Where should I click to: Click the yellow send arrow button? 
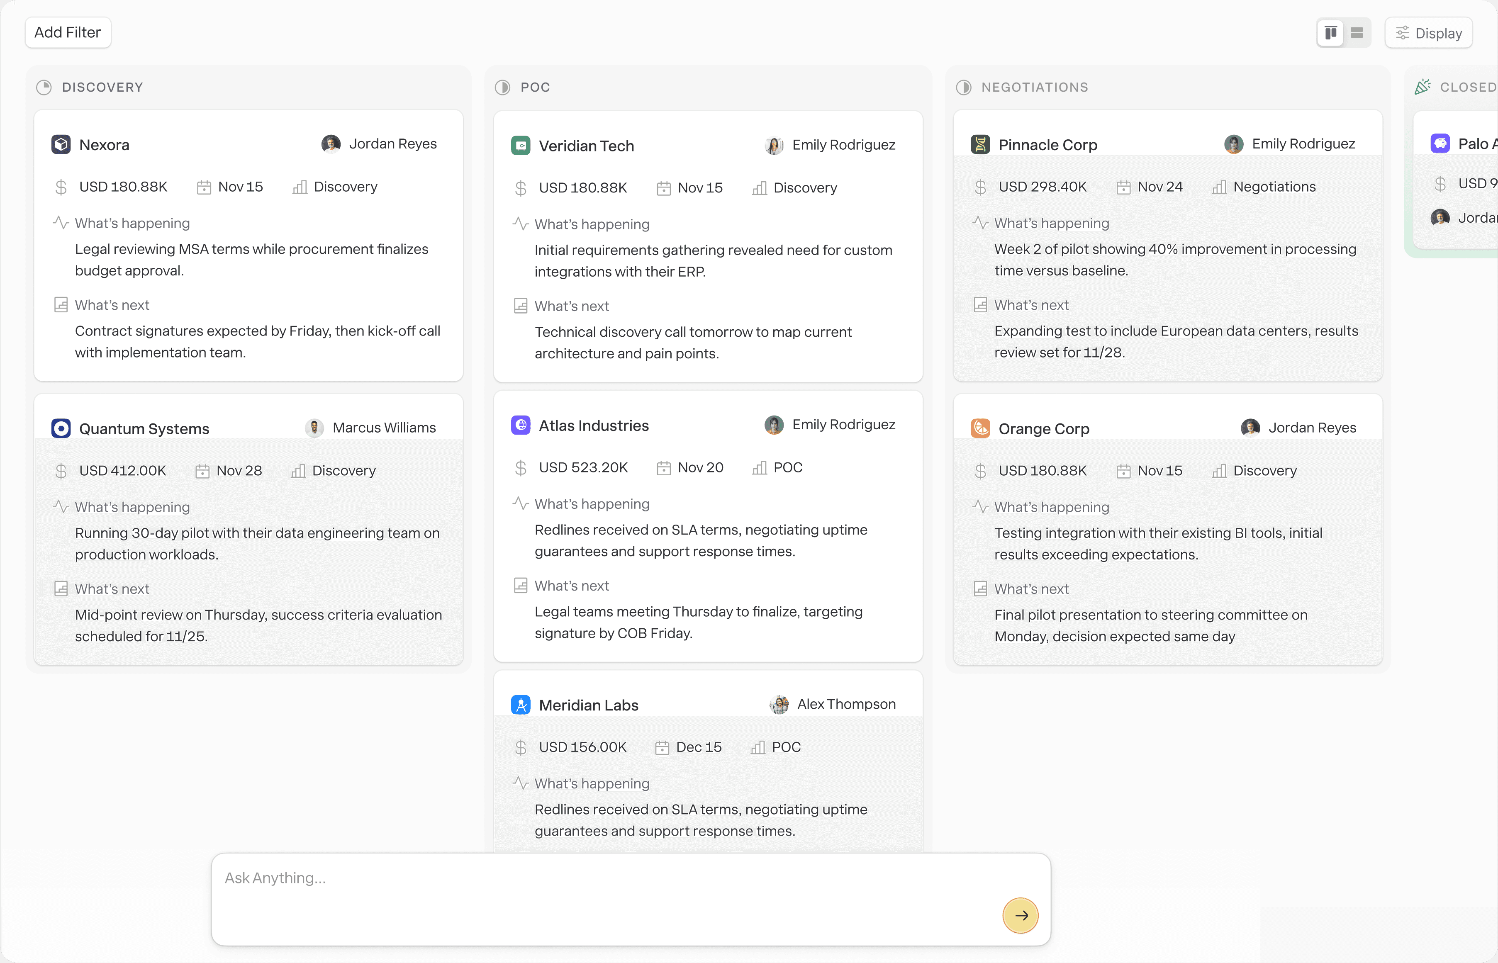coord(1020,915)
